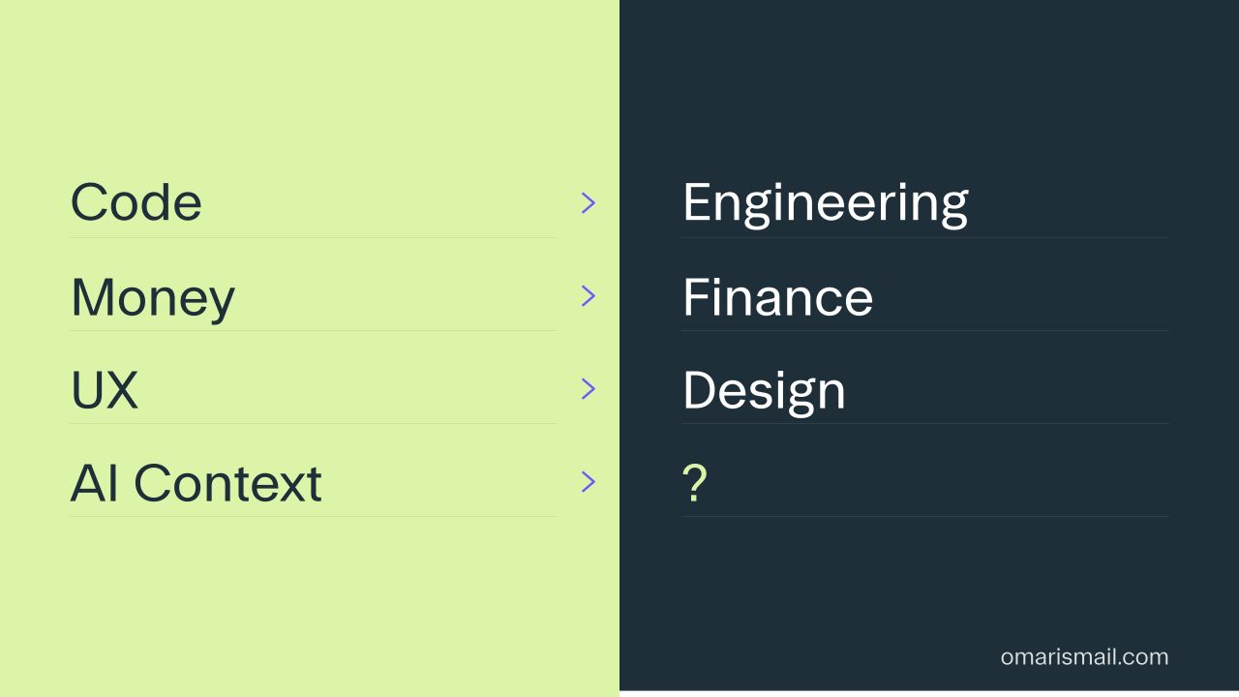Click the divider line under Design
The width and height of the screenshot is (1239, 697).
click(925, 423)
